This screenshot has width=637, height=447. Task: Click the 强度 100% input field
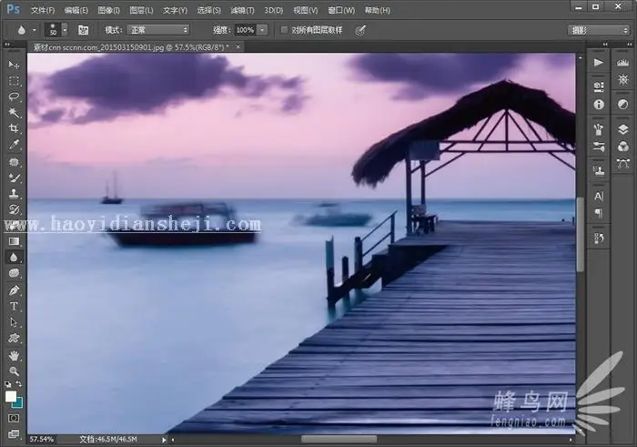tap(245, 30)
